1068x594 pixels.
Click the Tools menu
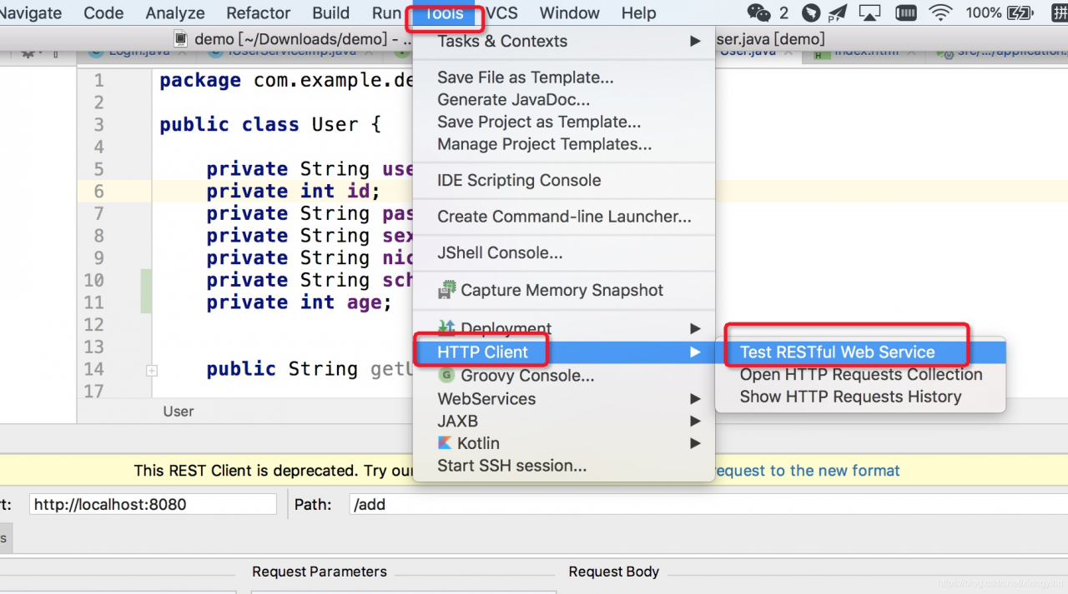[x=444, y=13]
